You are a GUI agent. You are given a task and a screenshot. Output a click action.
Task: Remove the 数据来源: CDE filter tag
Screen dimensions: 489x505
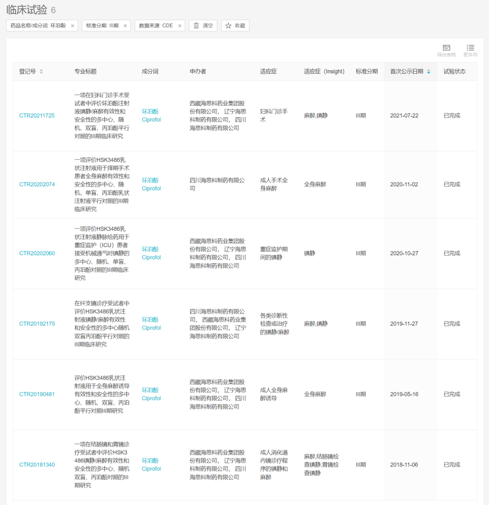pyautogui.click(x=180, y=26)
